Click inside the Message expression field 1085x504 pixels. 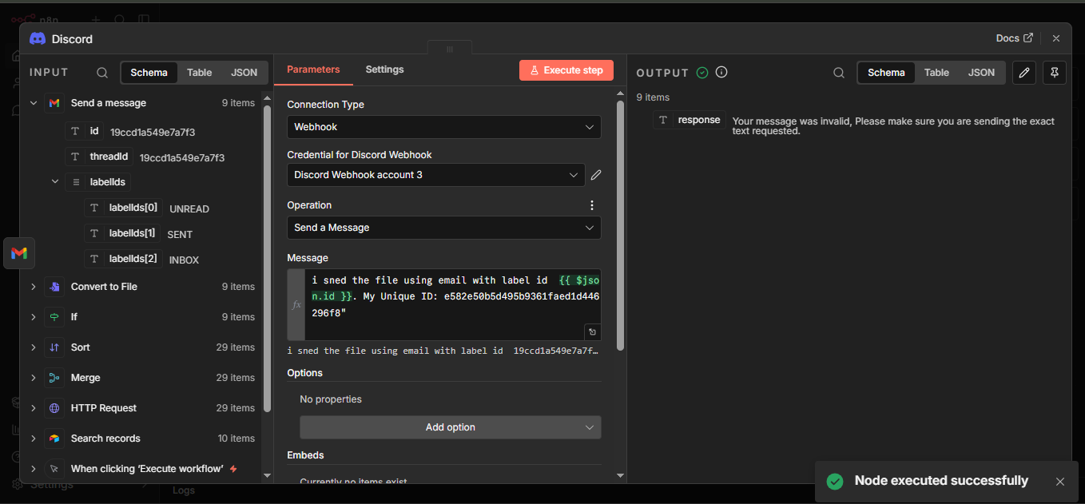click(451, 304)
